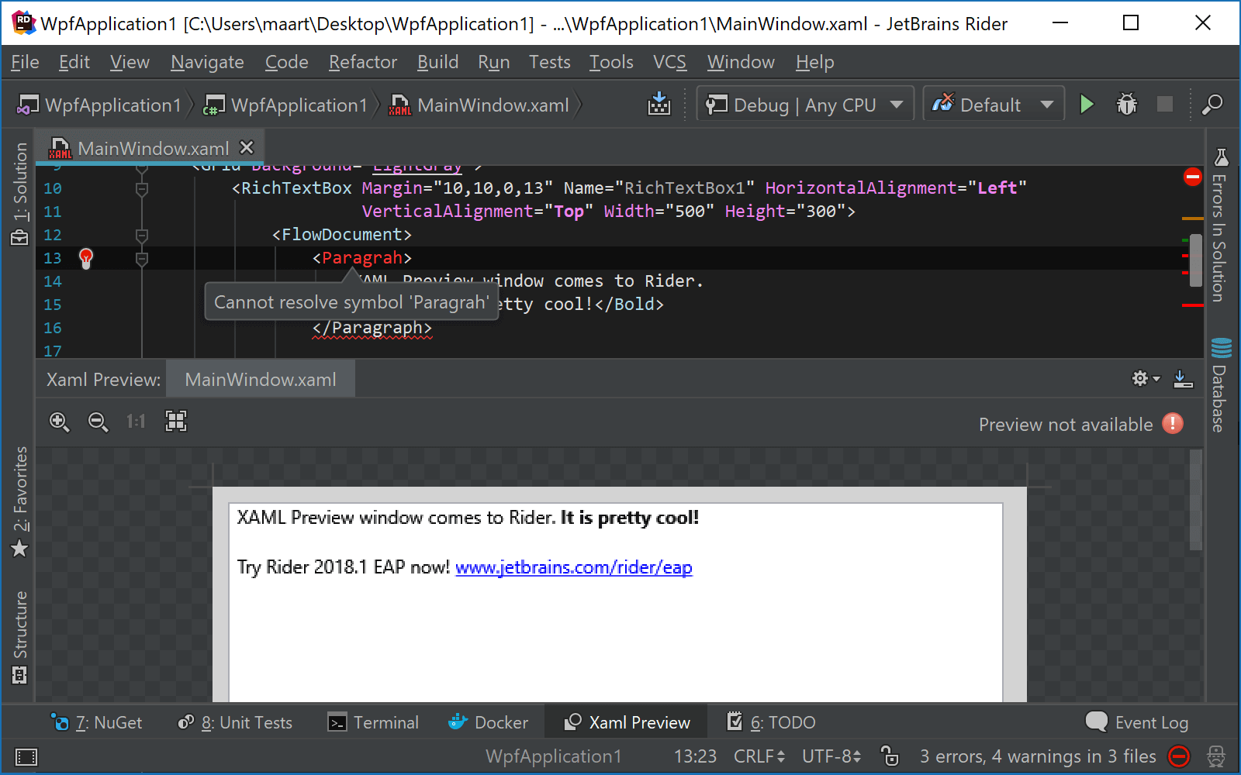1241x775 pixels.
Task: Collapse FlowDocument fold marker on line 12
Action: tap(142, 236)
